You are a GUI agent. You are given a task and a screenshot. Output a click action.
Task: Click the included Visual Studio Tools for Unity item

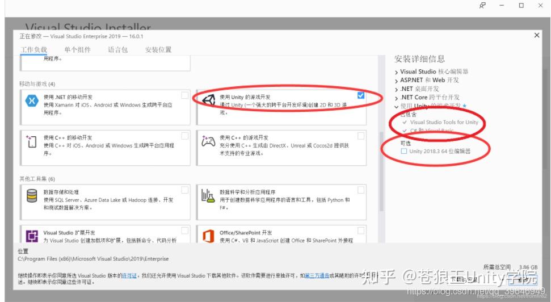444,123
